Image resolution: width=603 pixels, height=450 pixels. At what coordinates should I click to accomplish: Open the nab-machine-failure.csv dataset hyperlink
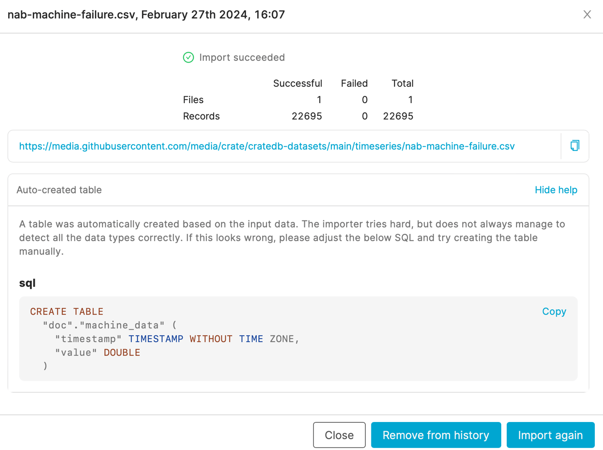pos(267,146)
